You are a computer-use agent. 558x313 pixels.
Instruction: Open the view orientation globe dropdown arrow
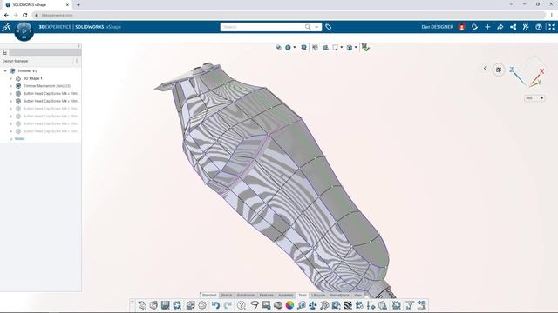point(295,47)
